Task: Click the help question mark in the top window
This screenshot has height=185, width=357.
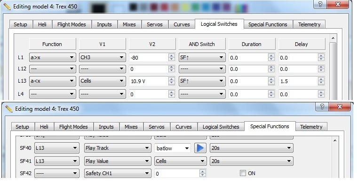Action: point(320,4)
